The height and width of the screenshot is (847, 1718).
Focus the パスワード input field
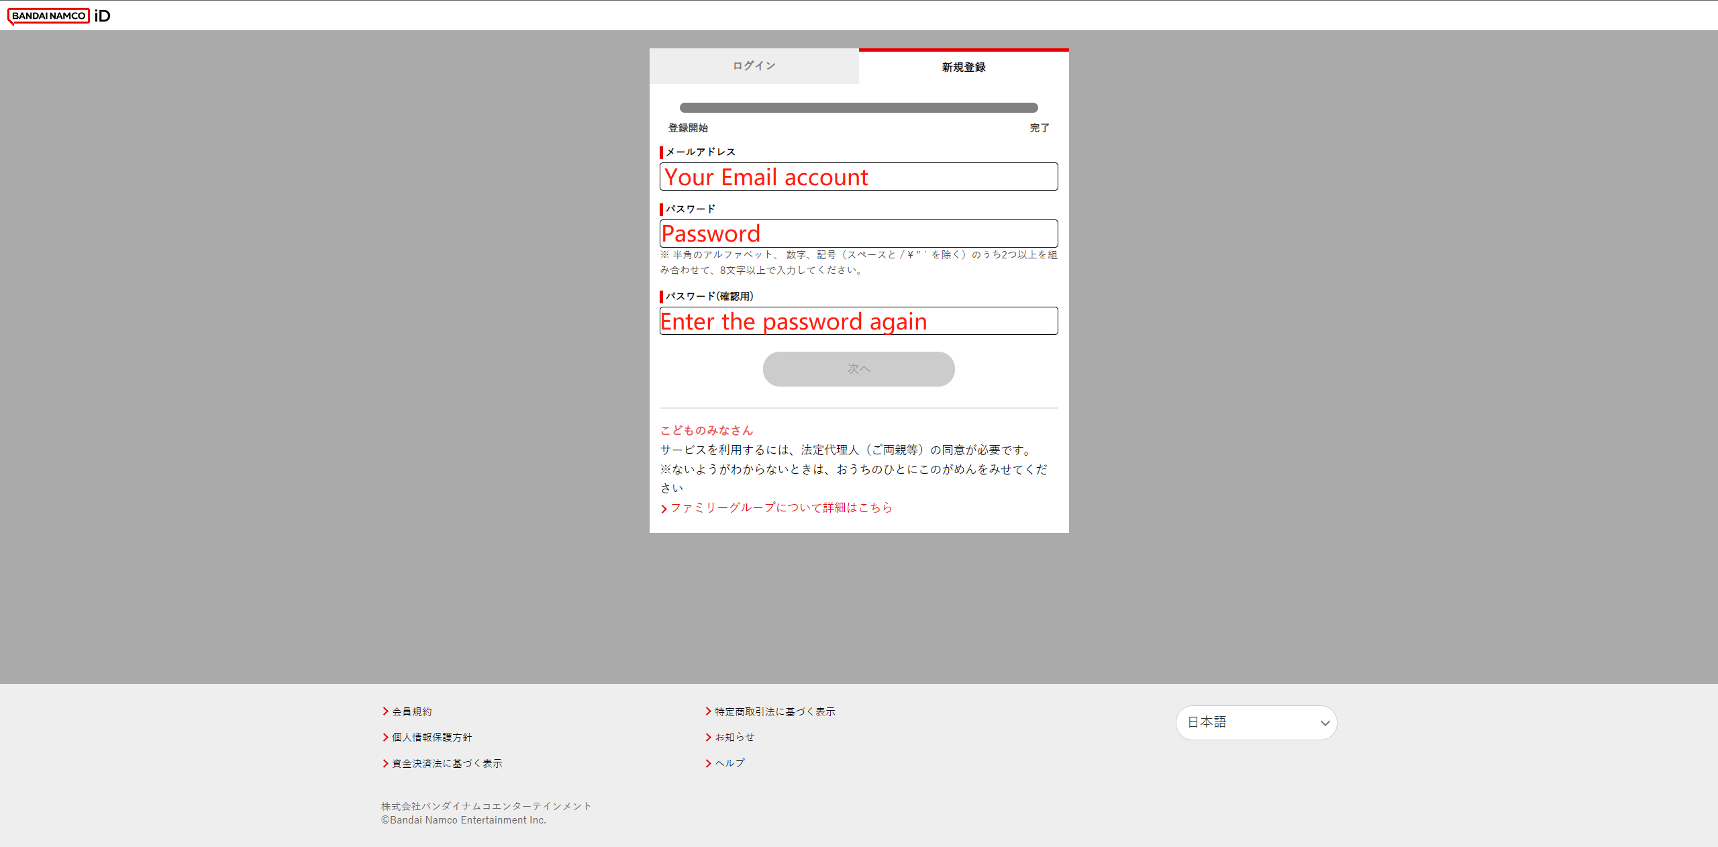[x=858, y=234]
